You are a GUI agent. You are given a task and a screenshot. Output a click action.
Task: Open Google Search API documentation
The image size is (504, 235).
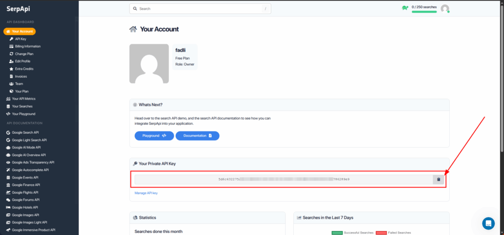pos(29,133)
